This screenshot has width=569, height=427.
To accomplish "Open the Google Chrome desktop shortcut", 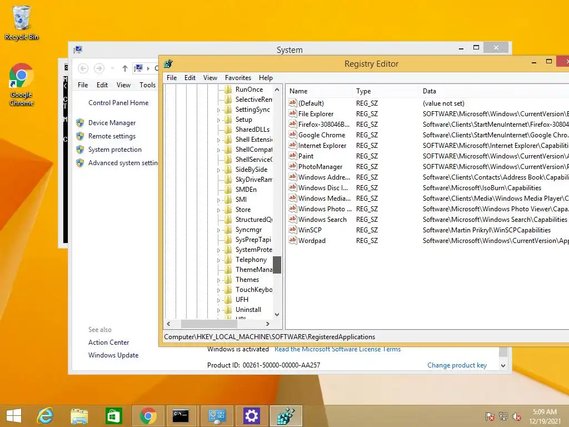I will click(x=22, y=85).
